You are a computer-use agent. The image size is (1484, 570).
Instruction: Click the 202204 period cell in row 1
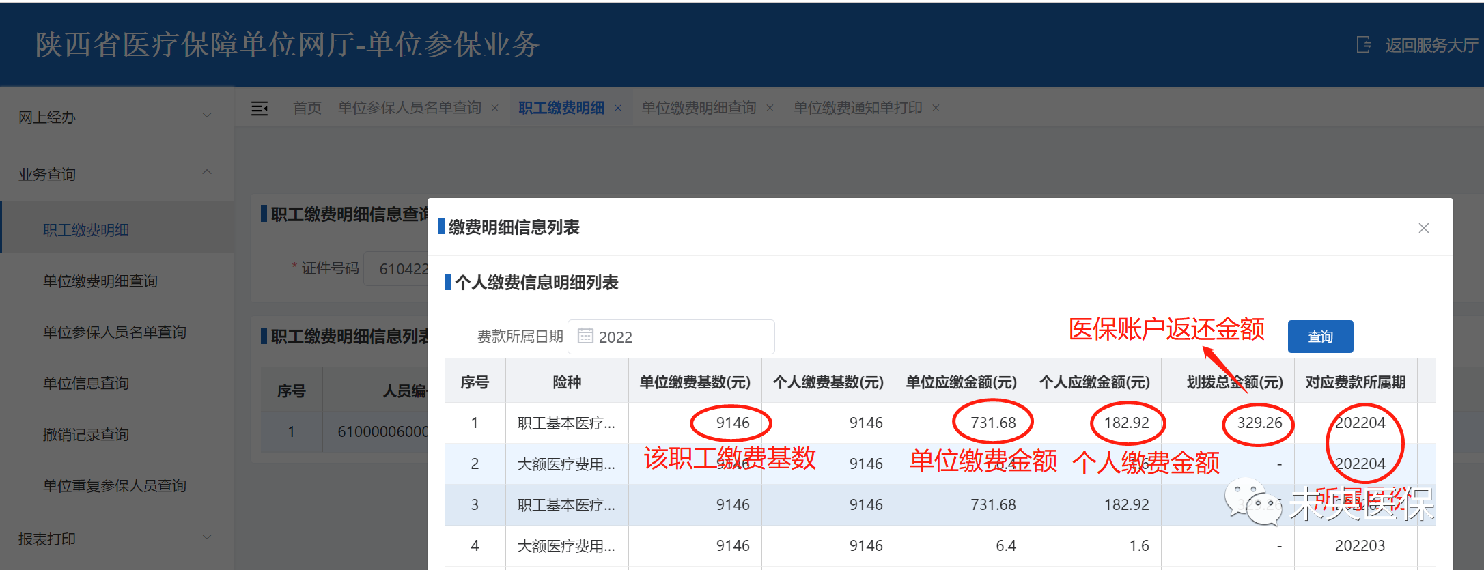(1360, 423)
